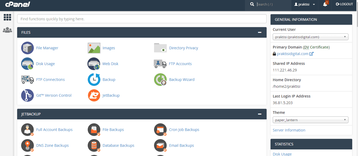Launch the Git Version Control icon
Image resolution: width=358 pixels, height=156 pixels.
pyautogui.click(x=27, y=95)
